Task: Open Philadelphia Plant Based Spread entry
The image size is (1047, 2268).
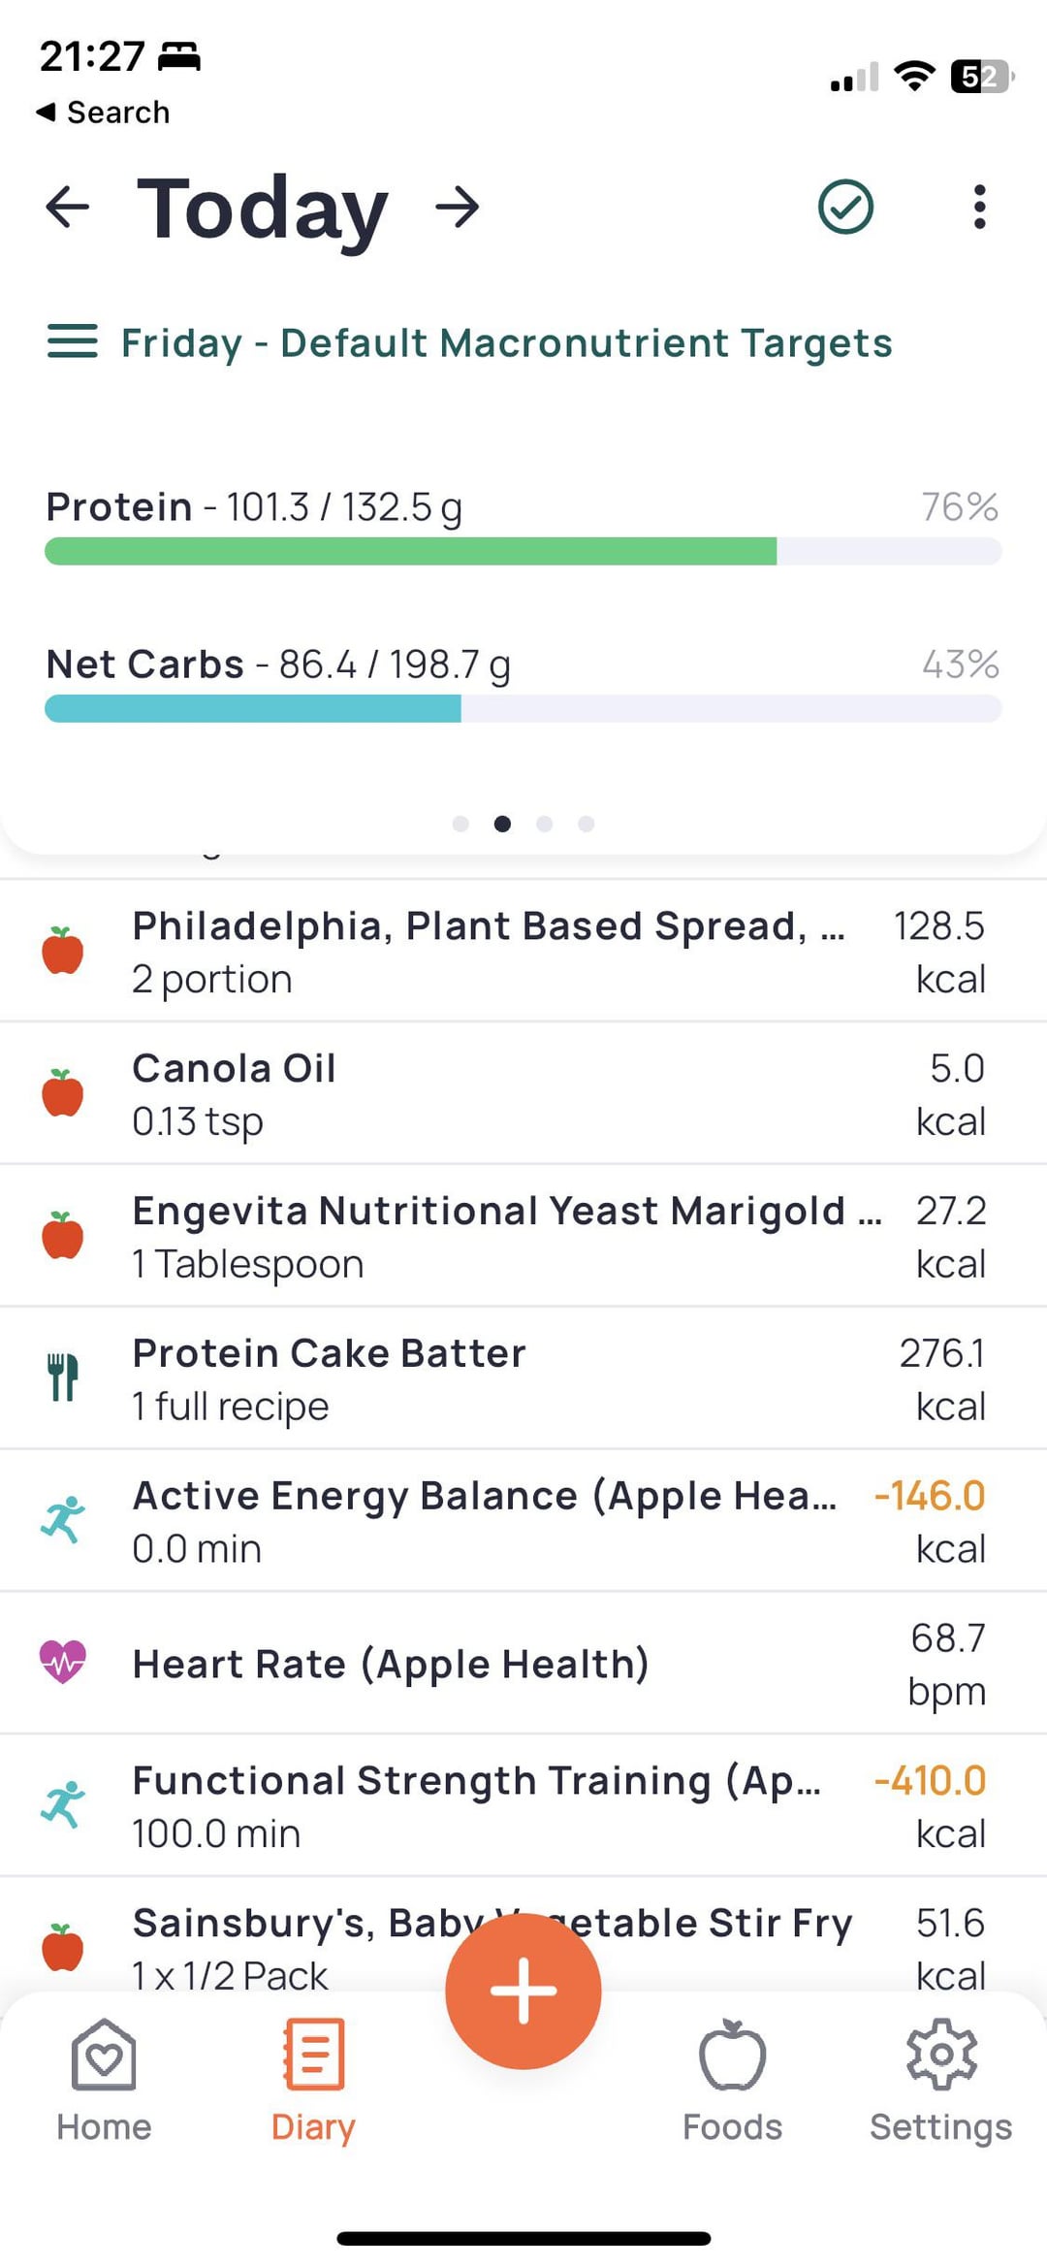Action: click(x=489, y=951)
